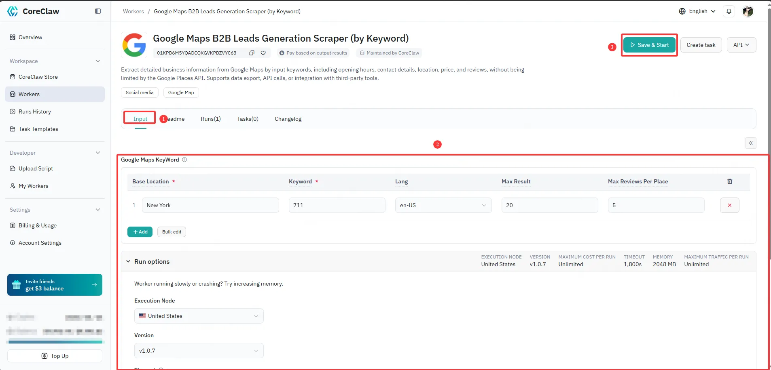Open the Execution Node dropdown
Image resolution: width=771 pixels, height=370 pixels.
199,316
